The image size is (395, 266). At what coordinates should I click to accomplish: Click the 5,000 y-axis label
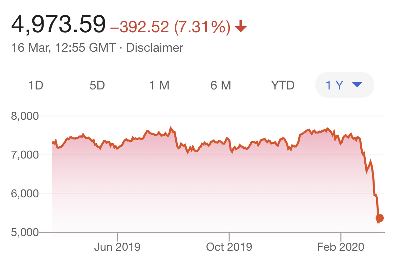(26, 233)
